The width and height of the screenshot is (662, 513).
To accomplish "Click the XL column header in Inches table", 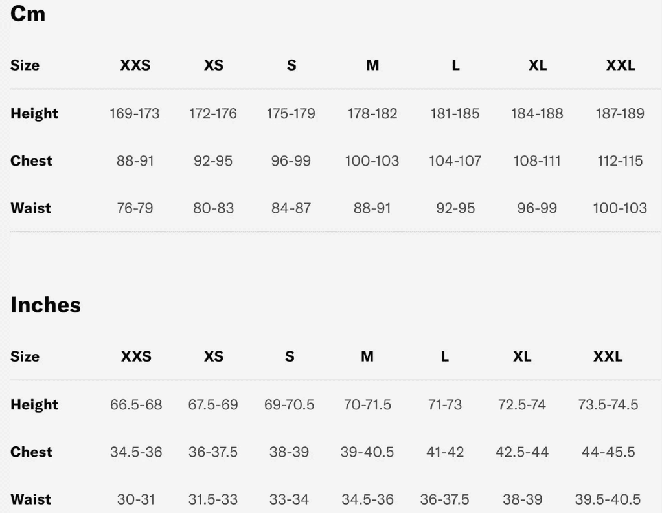I will pos(522,356).
